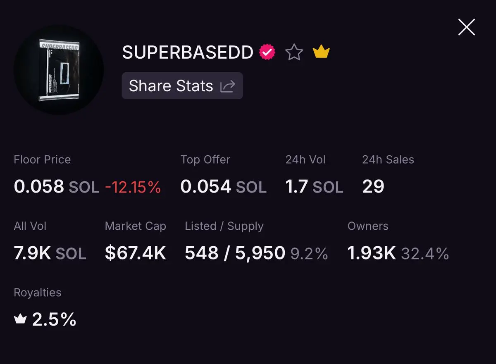Screen dimensions: 496x364
Task: Click the white crown icon under Royalties
Action: pyautogui.click(x=20, y=319)
